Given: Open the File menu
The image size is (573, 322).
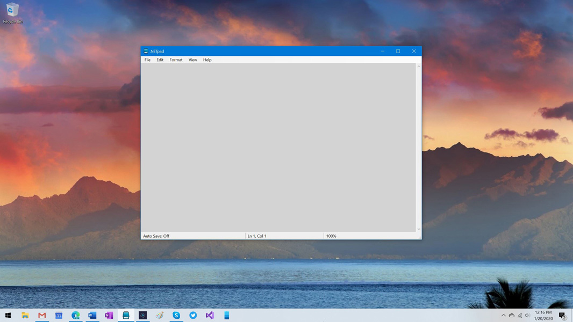Looking at the screenshot, I should pyautogui.click(x=147, y=60).
